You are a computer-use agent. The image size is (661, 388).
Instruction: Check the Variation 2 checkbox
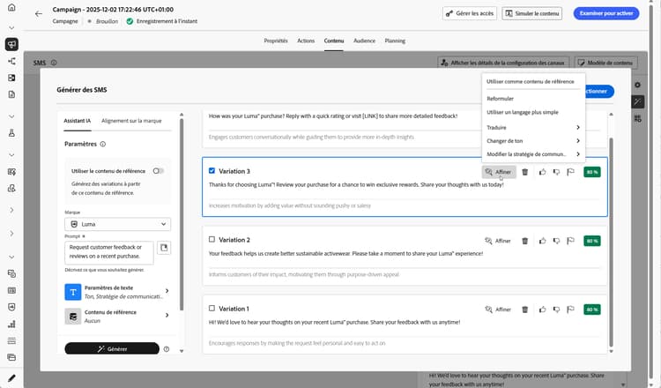[212, 240]
